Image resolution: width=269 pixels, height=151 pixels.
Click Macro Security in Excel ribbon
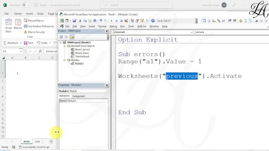click(34, 32)
